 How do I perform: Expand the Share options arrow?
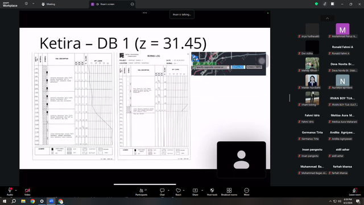202,190
